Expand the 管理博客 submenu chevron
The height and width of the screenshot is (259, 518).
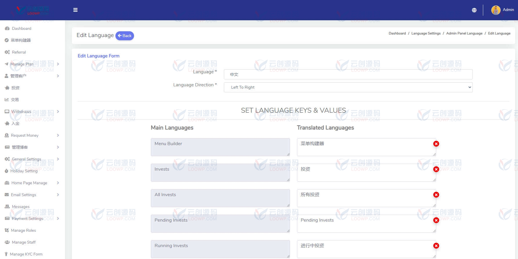pos(58,147)
